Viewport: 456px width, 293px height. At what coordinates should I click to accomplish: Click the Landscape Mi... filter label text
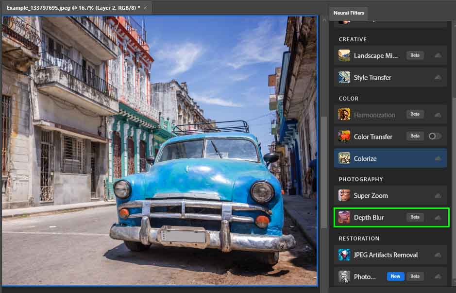coord(375,55)
